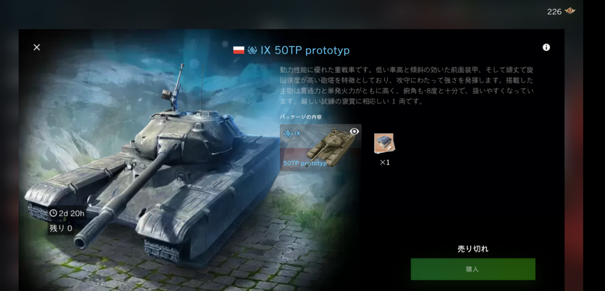Image resolution: width=605 pixels, height=291 pixels.
Task: Click the garage slot item icon
Action: pos(384,143)
